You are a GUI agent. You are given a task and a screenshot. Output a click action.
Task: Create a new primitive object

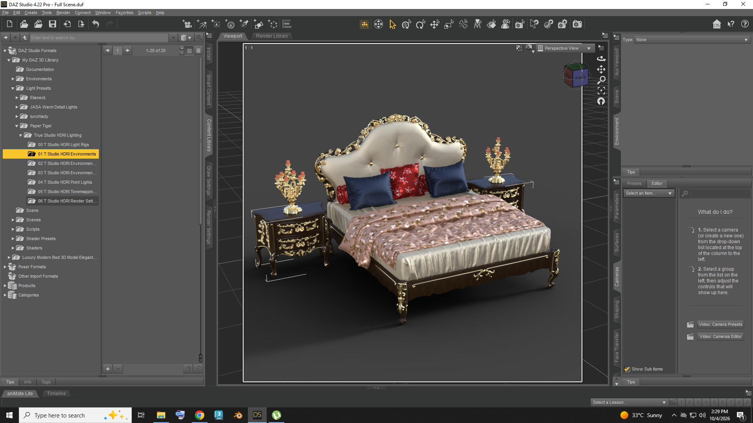point(258,24)
